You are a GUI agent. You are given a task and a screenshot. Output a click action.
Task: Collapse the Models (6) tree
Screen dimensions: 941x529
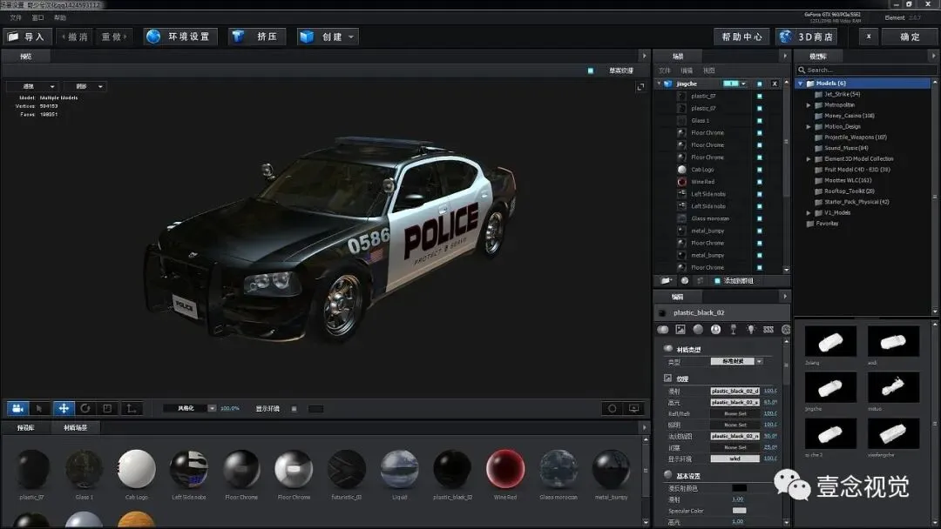coord(800,84)
